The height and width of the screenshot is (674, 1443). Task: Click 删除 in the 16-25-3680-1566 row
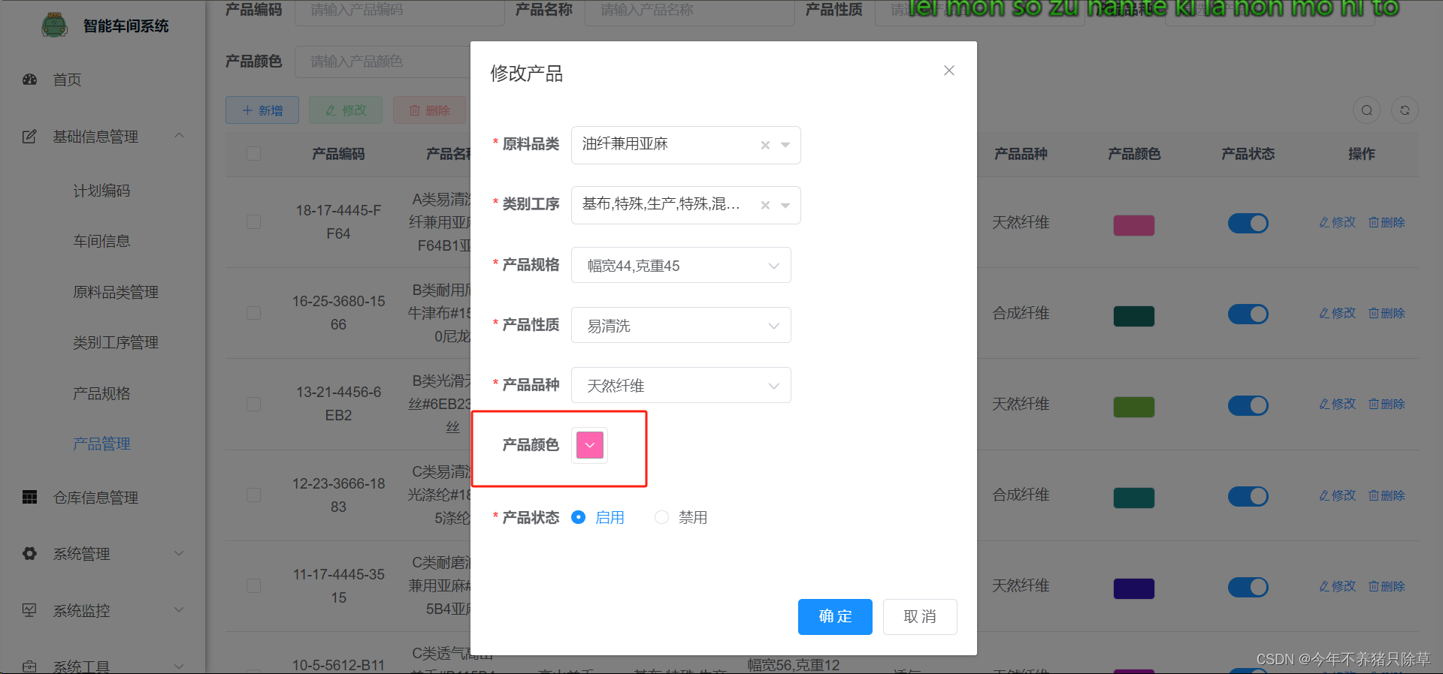pyautogui.click(x=1387, y=313)
